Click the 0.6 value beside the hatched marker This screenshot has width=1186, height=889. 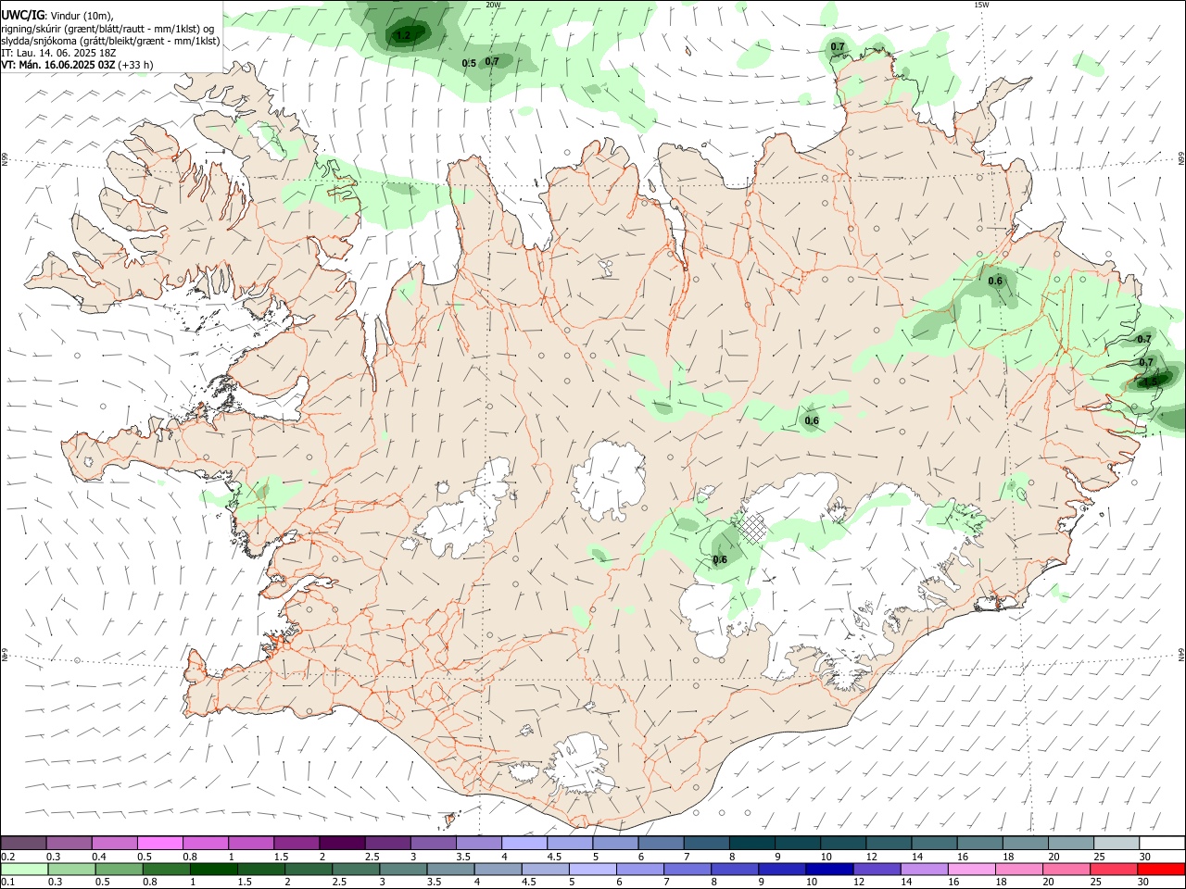coord(720,559)
